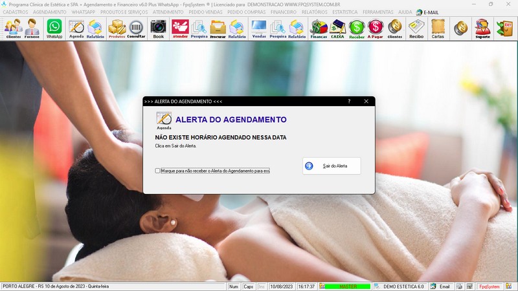Click the 10/08/2023 date in status bar
Image resolution: width=518 pixels, height=291 pixels.
pyautogui.click(x=282, y=286)
